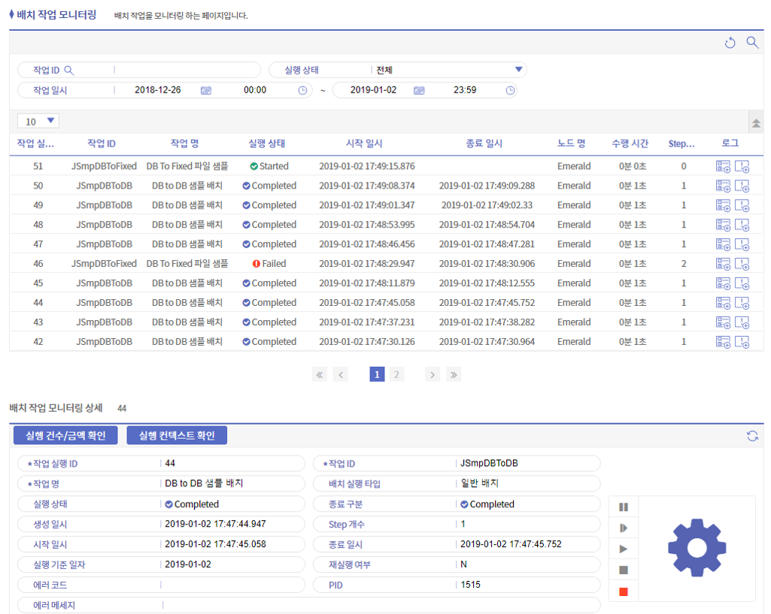Screen dimensions: 771x614
Task: Focus the 작업 ID search input
Action: [187, 70]
